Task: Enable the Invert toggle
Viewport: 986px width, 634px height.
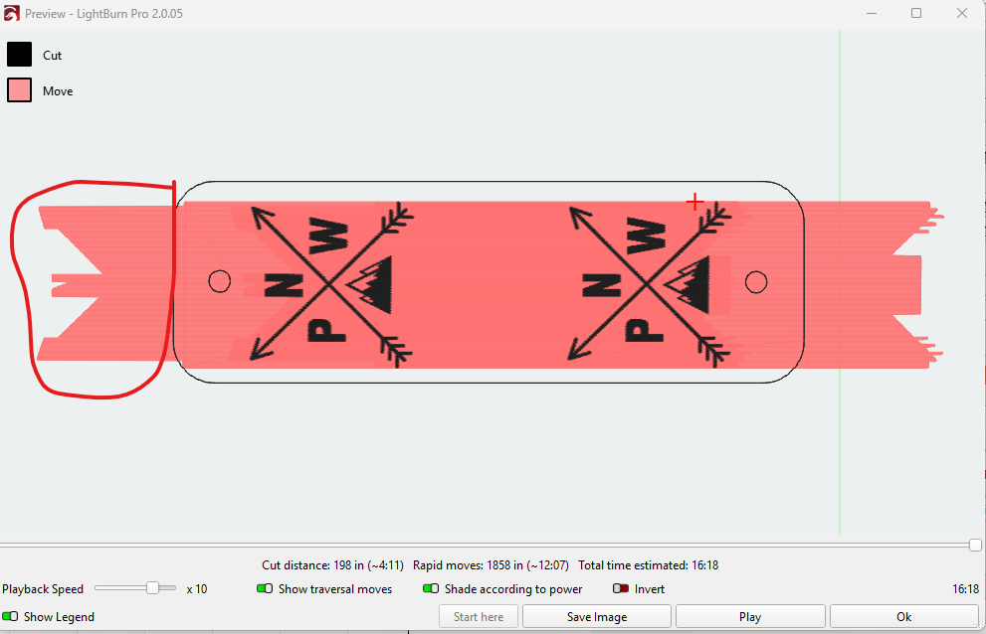Action: (621, 588)
